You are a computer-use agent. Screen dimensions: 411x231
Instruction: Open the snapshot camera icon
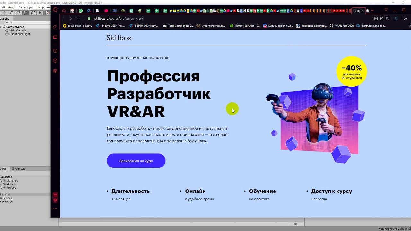click(376, 19)
